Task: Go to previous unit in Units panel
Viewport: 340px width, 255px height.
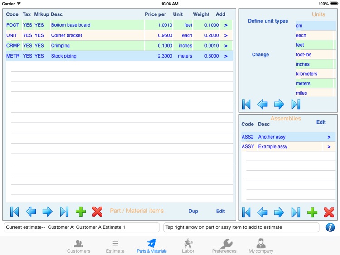Action: tap(262, 104)
